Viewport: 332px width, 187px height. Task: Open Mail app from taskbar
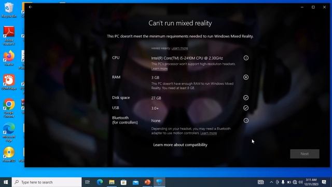[x=135, y=182]
